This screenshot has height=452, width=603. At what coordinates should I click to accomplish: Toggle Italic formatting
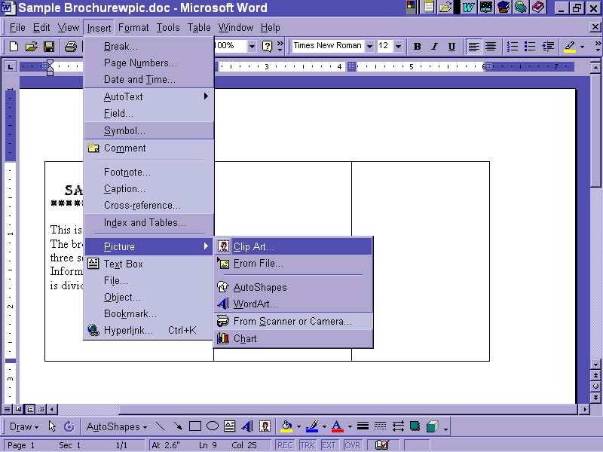coord(434,47)
